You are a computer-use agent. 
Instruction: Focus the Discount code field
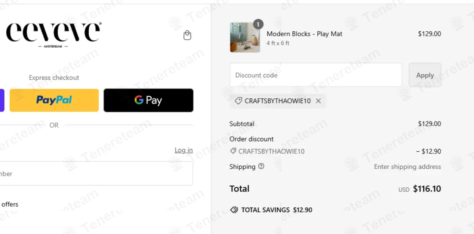click(316, 75)
